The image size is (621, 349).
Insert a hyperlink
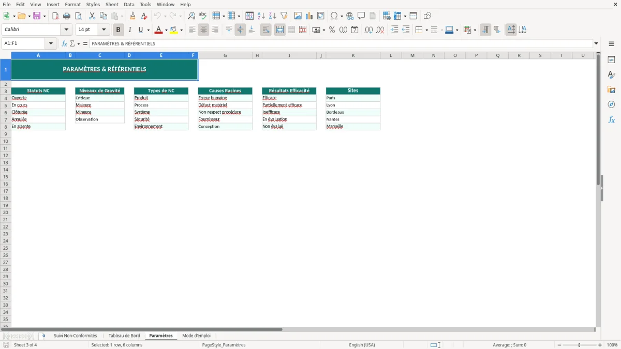pos(350,16)
